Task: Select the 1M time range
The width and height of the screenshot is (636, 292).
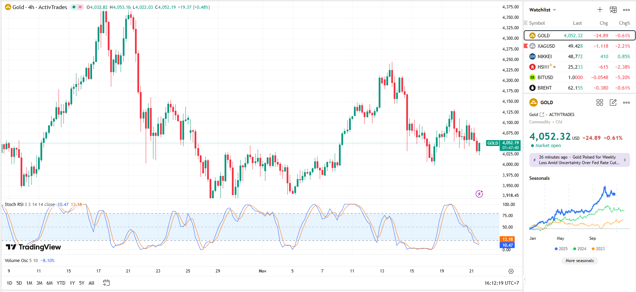Action: (x=29, y=283)
